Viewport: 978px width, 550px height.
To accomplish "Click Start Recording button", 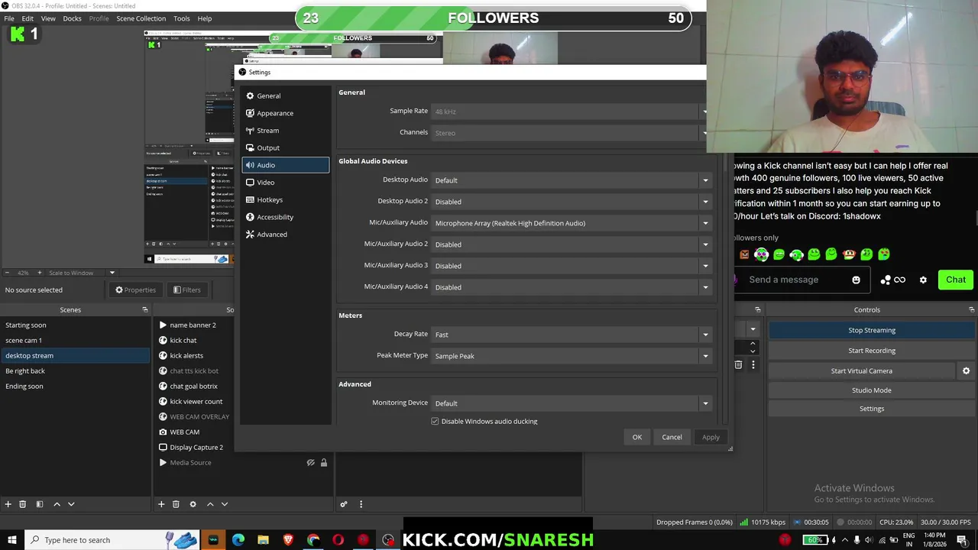I will [872, 351].
